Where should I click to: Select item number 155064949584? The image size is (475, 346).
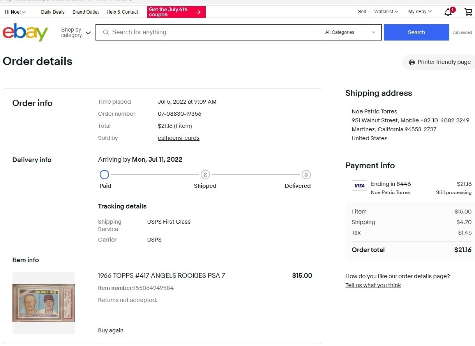(154, 288)
